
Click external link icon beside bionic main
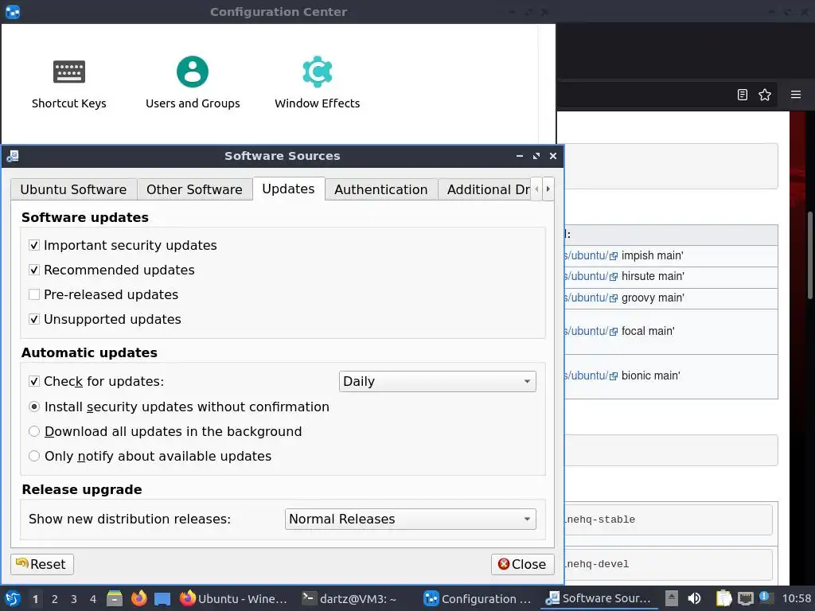(614, 376)
